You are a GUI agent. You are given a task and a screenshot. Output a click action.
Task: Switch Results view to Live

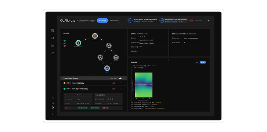click(x=197, y=62)
